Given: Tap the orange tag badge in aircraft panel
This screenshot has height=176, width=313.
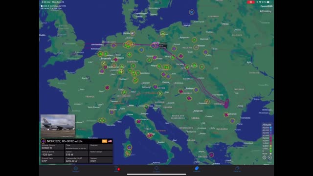Looking at the screenshot, I should (x=104, y=141).
